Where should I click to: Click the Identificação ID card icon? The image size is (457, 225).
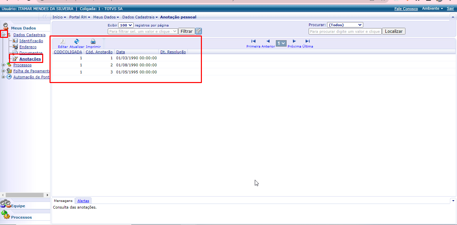[x=15, y=41]
